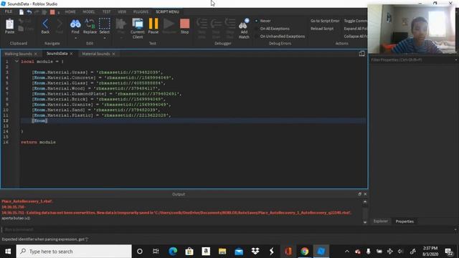The height and width of the screenshot is (258, 459).
Task: Open Mail app from taskbar
Action: 239,252
